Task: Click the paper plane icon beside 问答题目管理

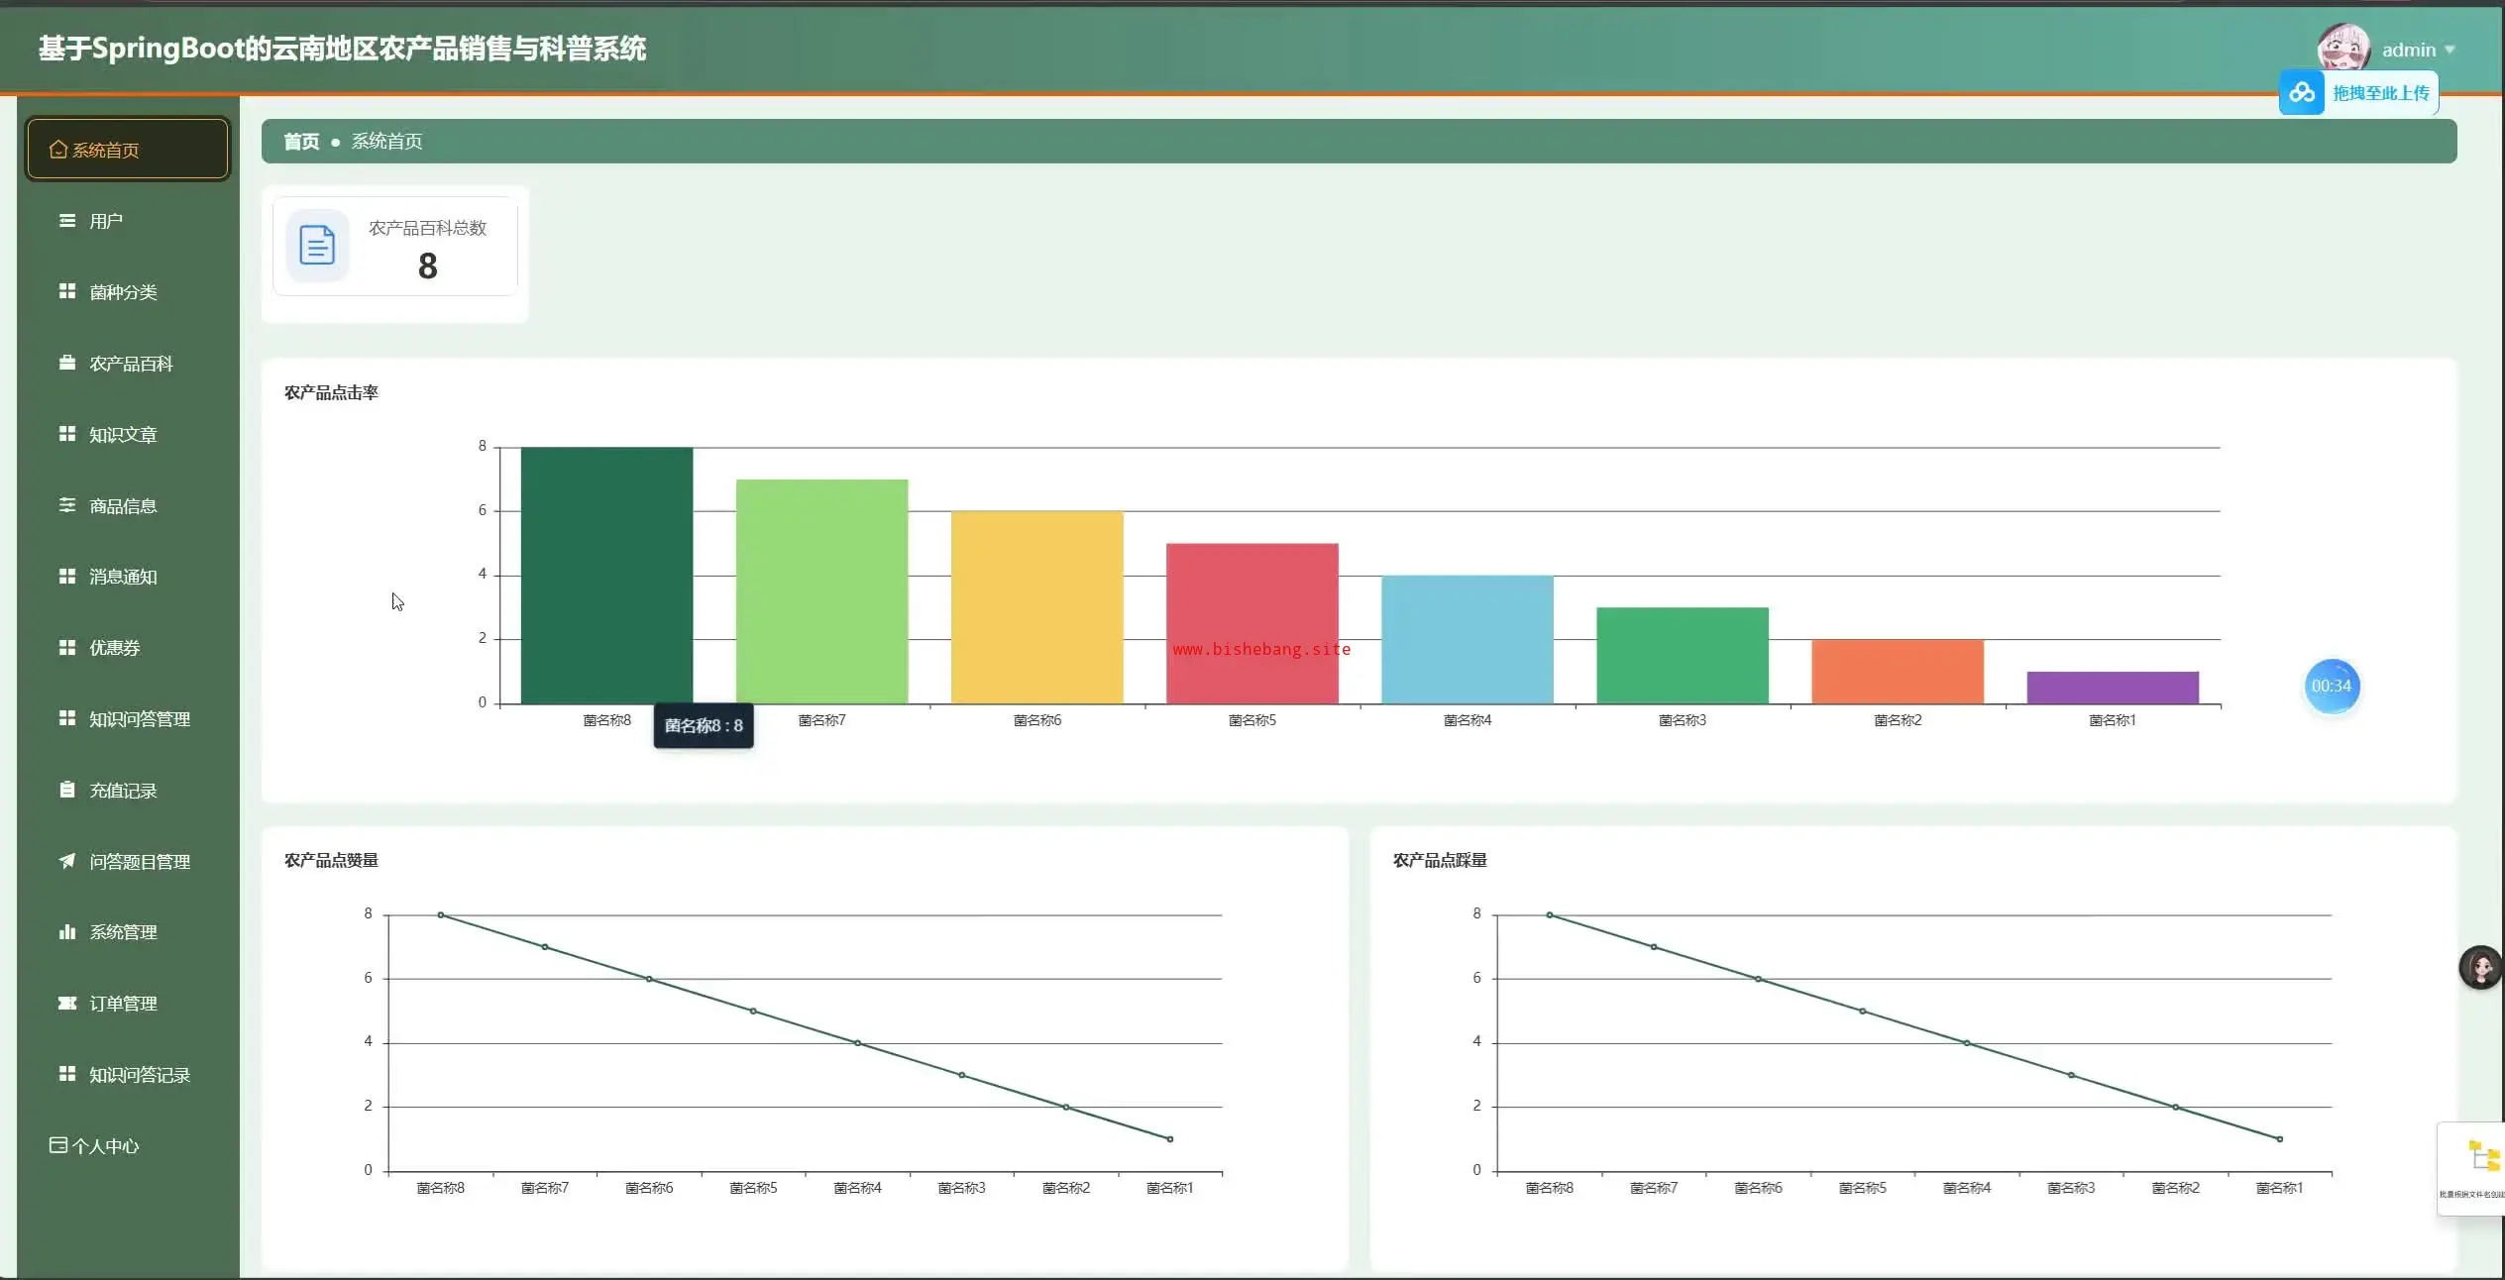Action: click(67, 861)
